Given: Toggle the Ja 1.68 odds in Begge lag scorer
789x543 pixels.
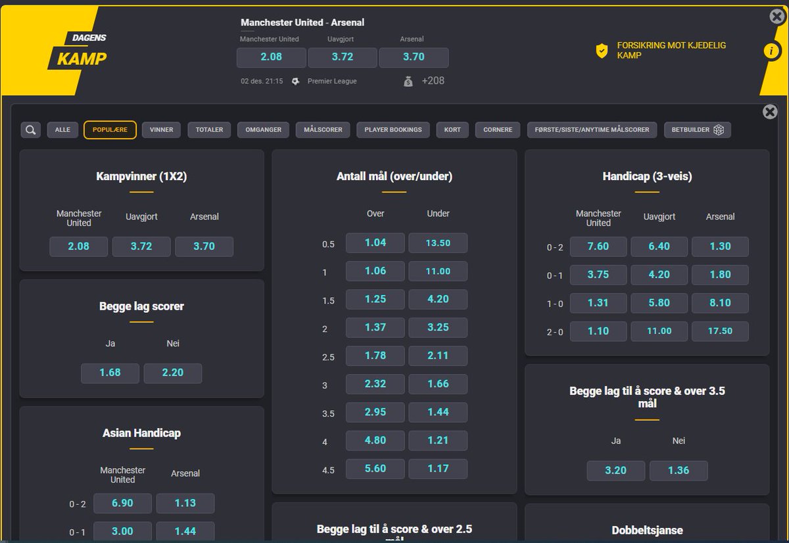Looking at the screenshot, I should (110, 373).
